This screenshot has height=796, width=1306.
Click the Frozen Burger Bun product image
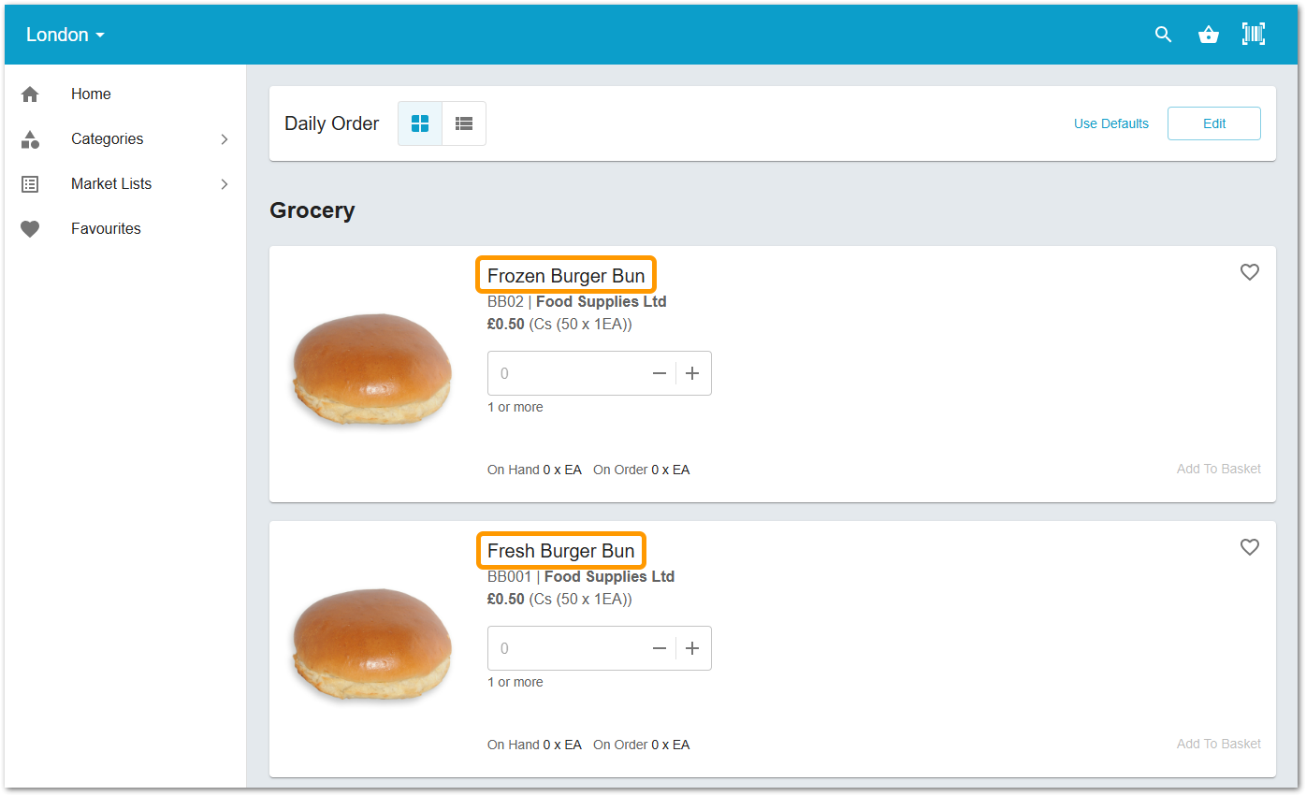[372, 368]
